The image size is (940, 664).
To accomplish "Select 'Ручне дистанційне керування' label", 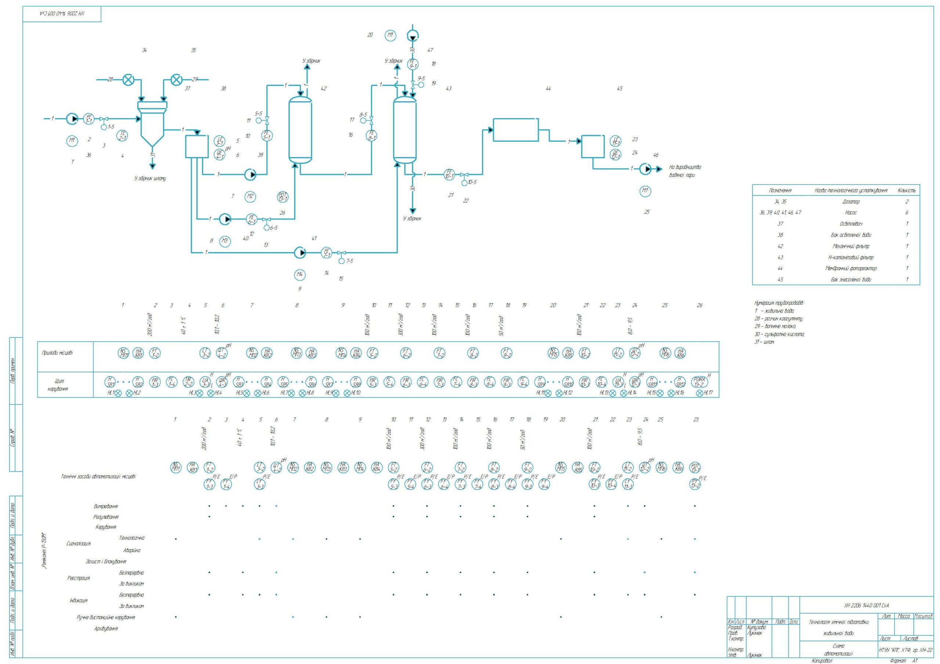I will (106, 617).
